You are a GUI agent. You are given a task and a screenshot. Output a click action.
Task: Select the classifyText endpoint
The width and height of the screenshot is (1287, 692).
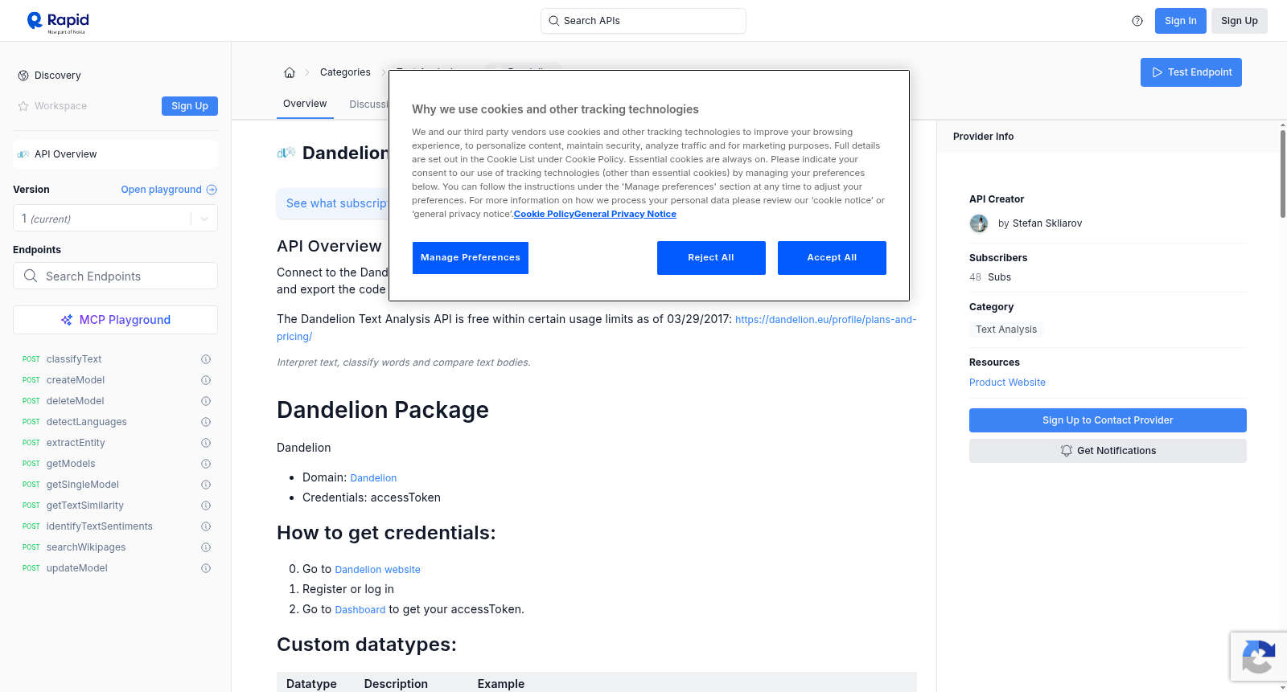tap(74, 359)
